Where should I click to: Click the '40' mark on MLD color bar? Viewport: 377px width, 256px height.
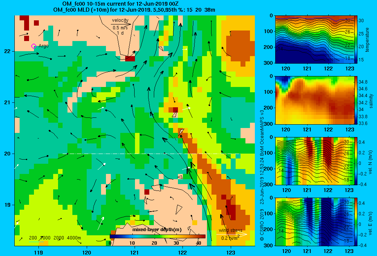pos(198,243)
